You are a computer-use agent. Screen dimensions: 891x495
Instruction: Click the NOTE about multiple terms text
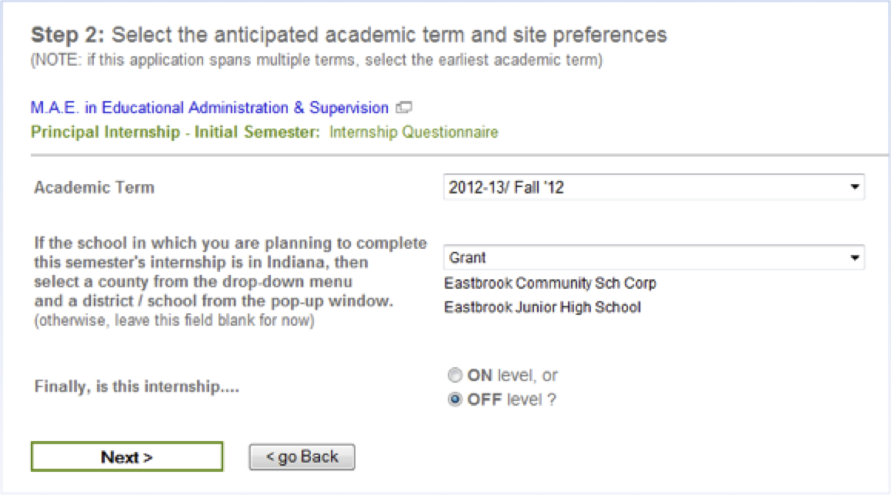coord(316,61)
